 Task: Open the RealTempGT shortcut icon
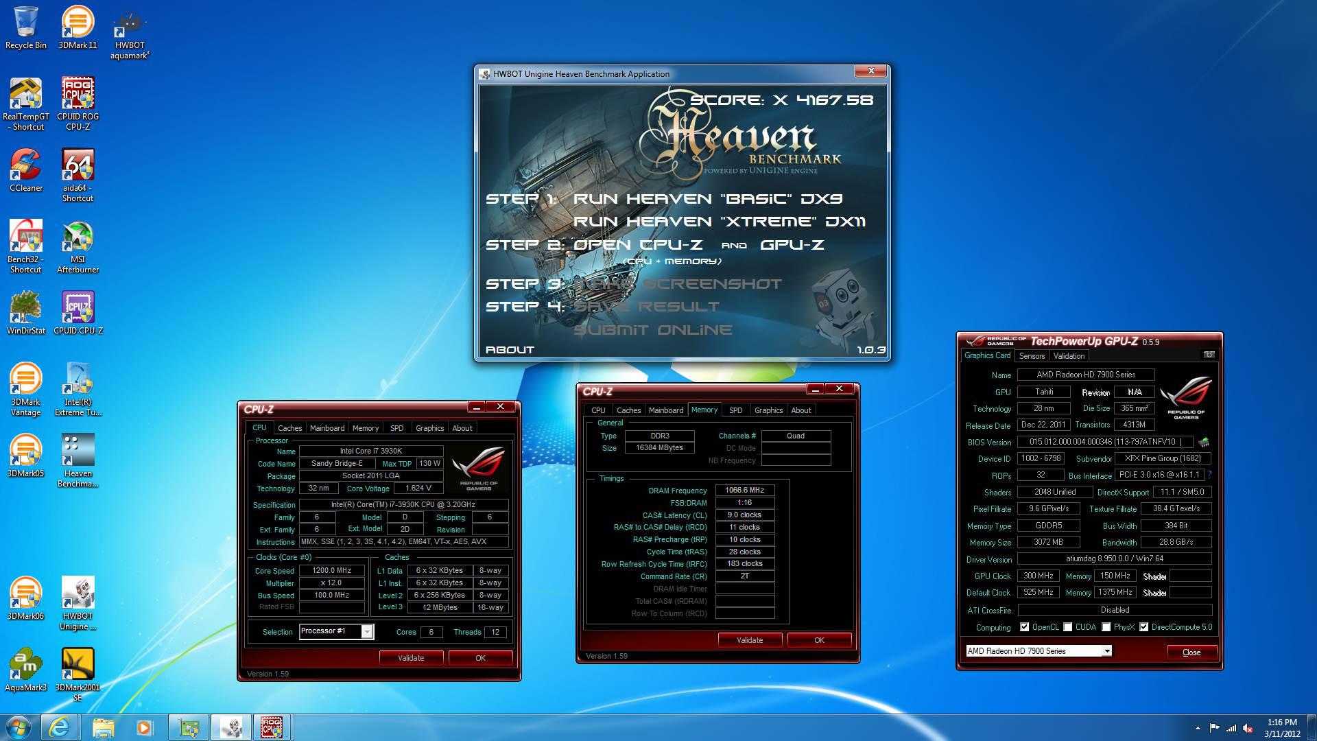tap(26, 104)
